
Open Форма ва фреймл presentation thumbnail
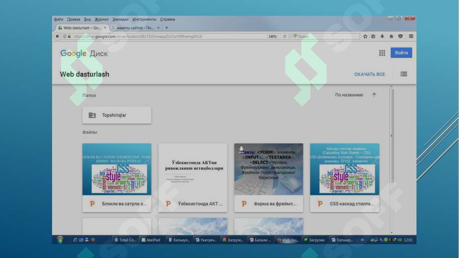269,169
